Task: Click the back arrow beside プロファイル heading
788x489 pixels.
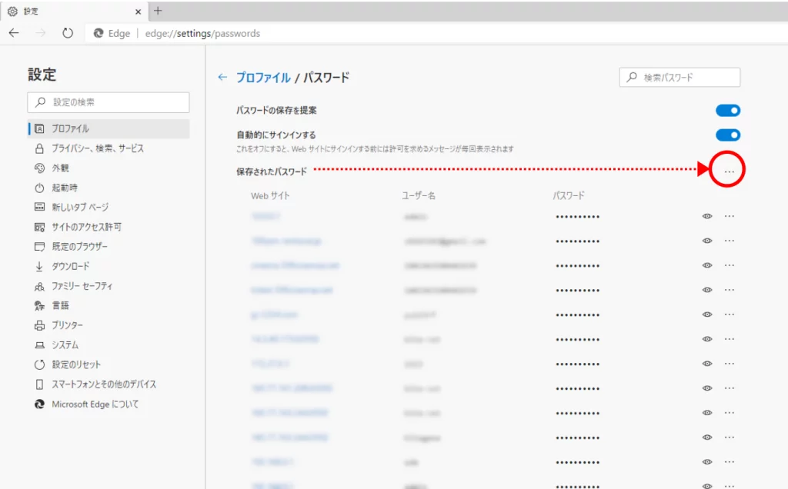Action: tap(222, 78)
